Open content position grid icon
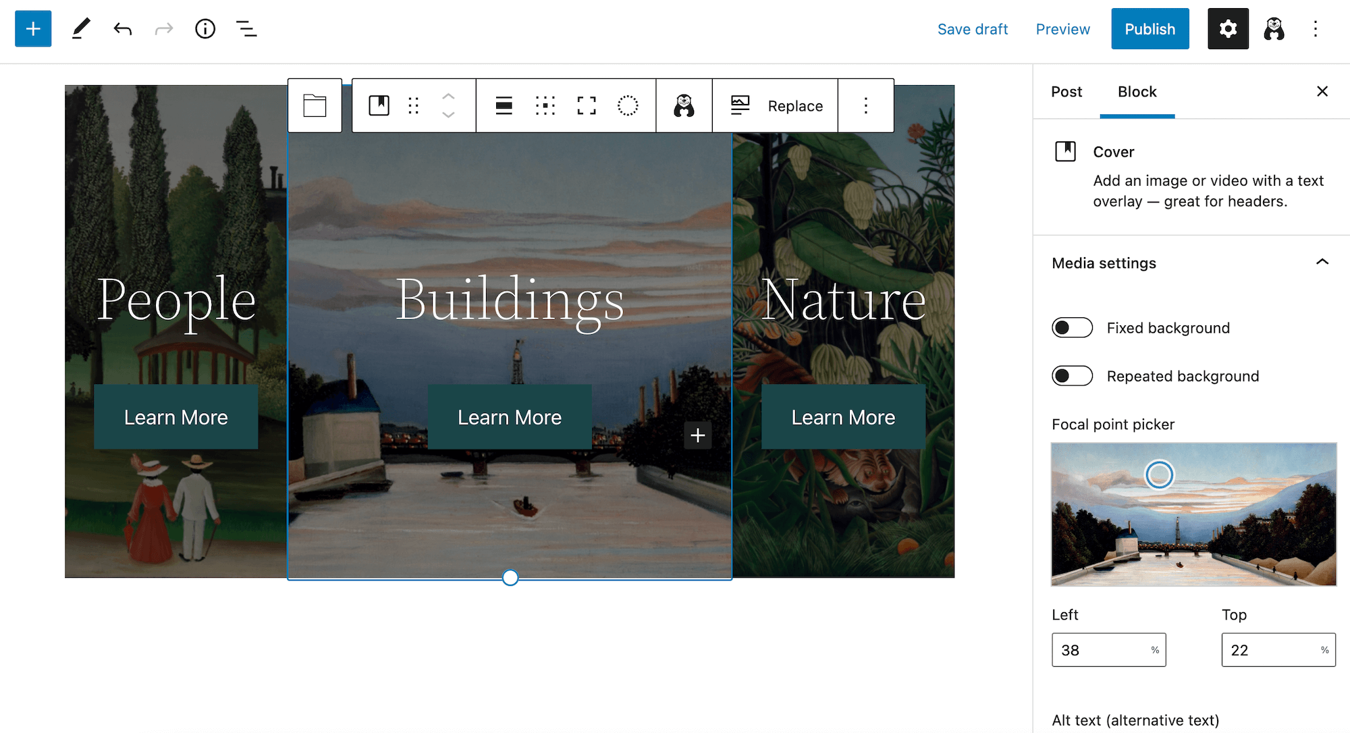Image resolution: width=1350 pixels, height=733 pixels. 545,106
